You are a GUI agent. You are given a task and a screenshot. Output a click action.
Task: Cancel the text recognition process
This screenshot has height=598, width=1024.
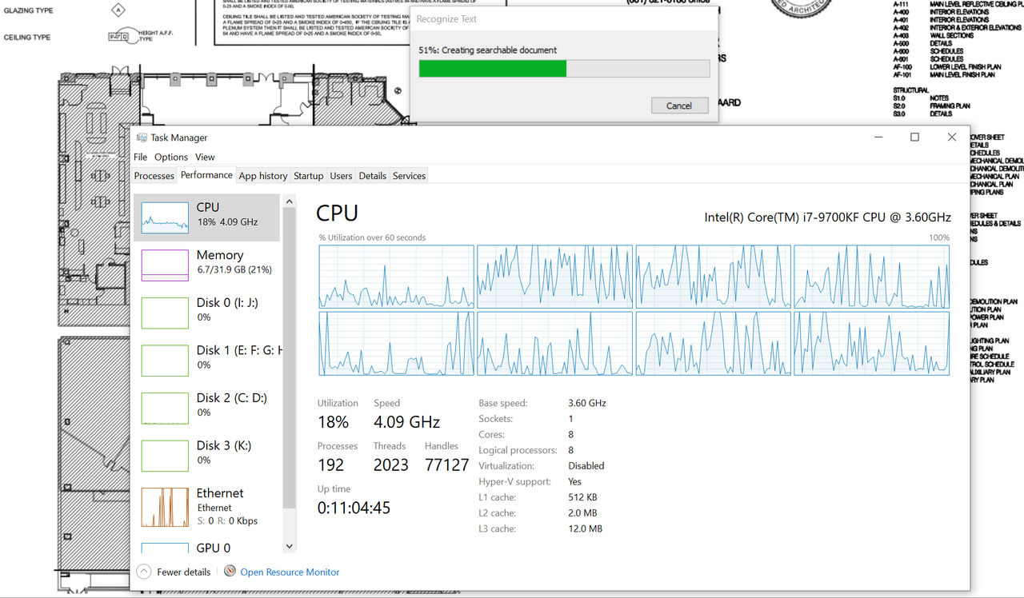(679, 105)
